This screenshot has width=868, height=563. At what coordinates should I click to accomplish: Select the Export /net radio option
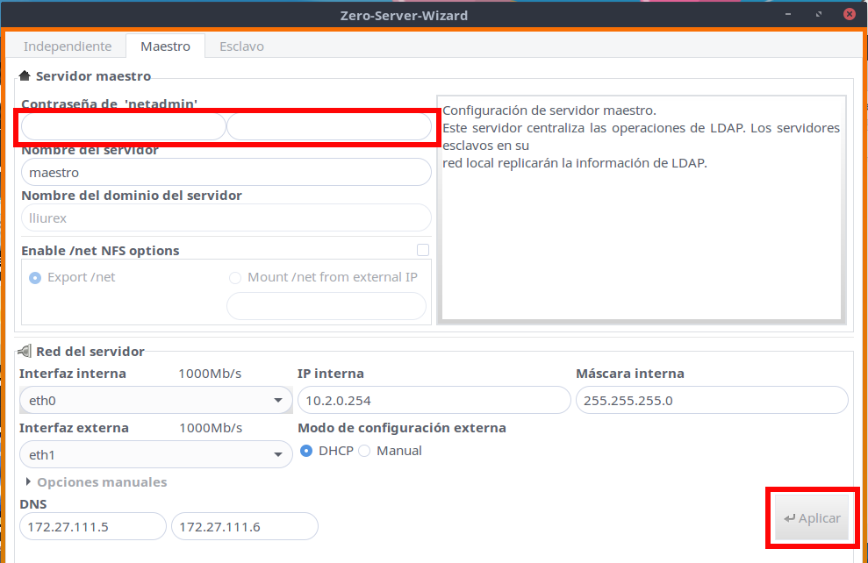tap(35, 277)
